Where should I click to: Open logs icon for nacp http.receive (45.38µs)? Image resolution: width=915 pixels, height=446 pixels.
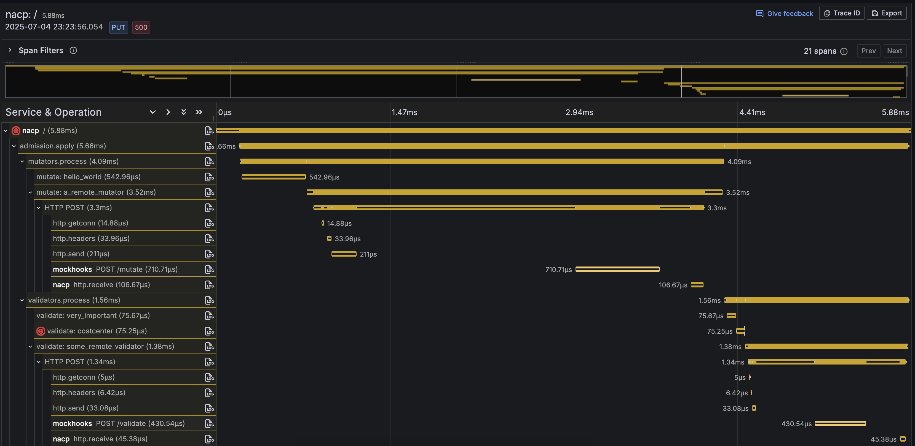click(209, 439)
